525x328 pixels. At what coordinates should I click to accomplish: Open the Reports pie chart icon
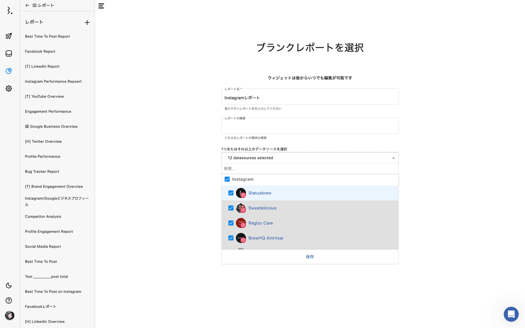point(9,71)
